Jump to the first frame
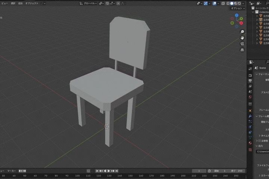This screenshot has height=179, width=269. coord(97,171)
